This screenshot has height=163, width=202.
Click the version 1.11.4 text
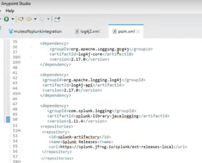click(x=76, y=121)
